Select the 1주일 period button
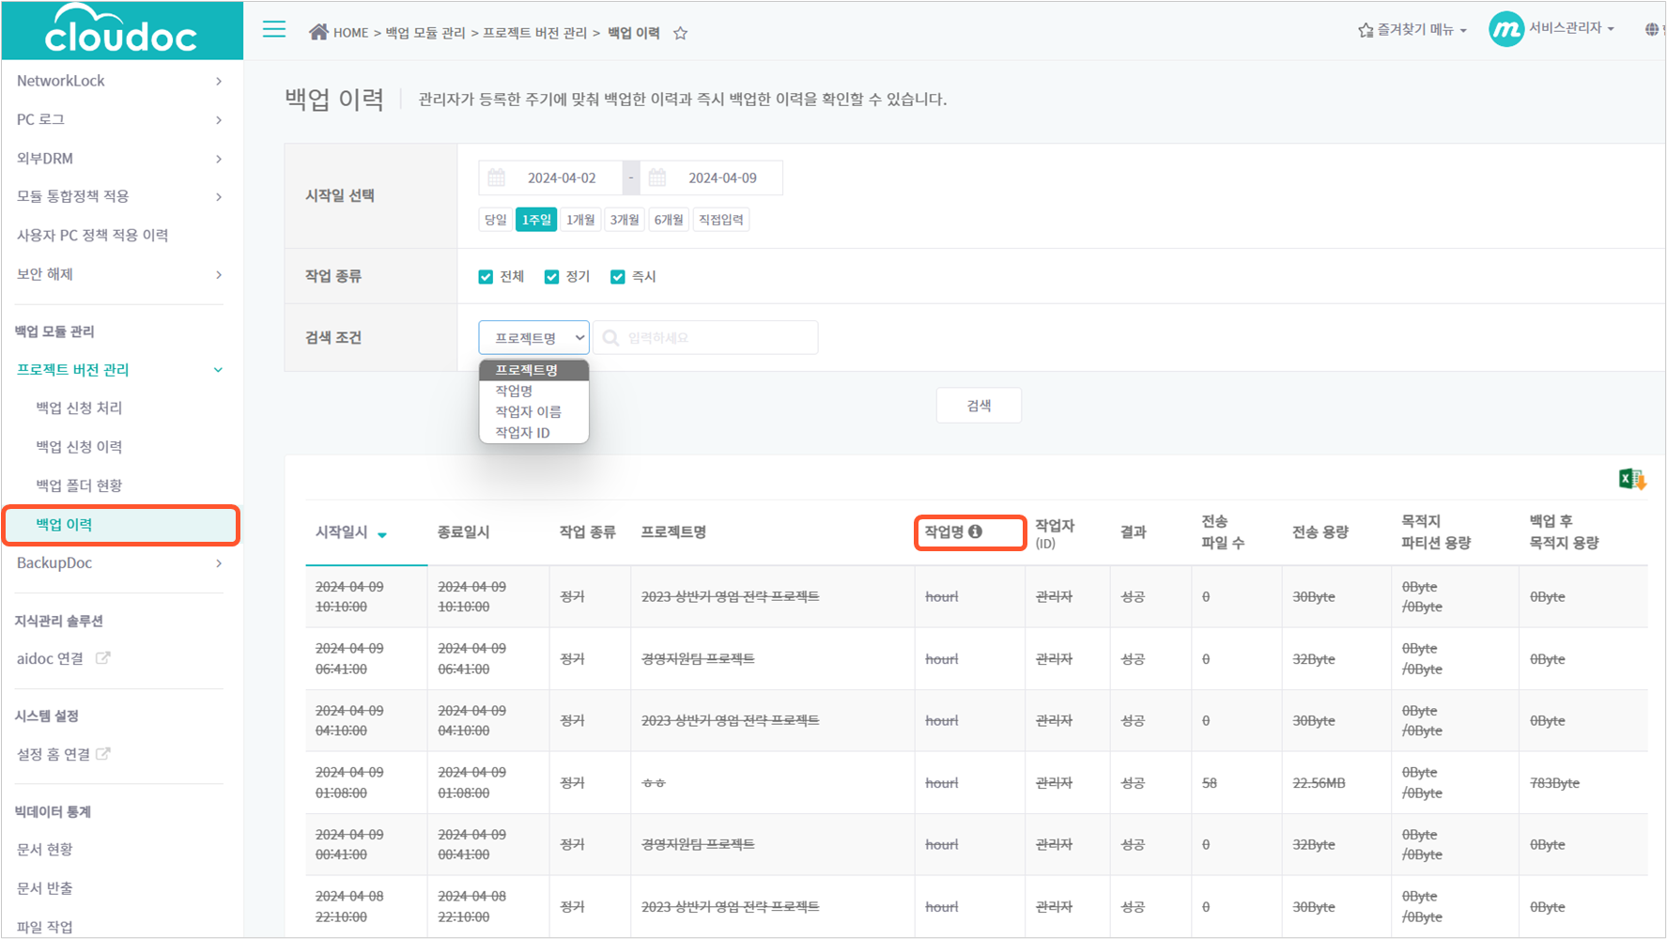The width and height of the screenshot is (1667, 939). coord(536,220)
